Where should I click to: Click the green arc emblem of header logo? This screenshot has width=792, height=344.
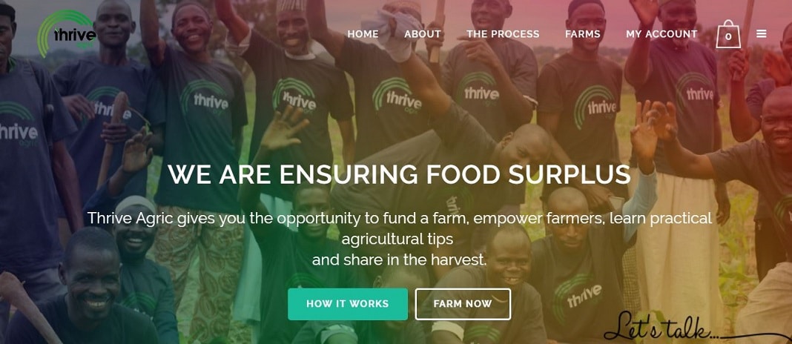pos(56,31)
